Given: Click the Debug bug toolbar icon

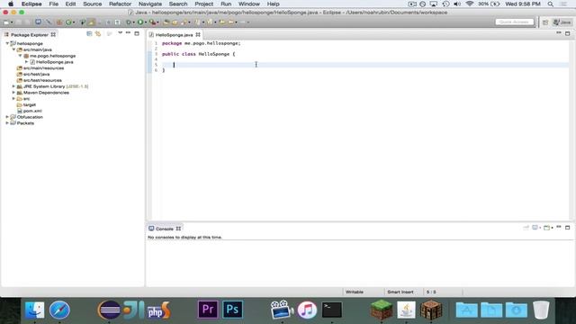Looking at the screenshot, I should (129, 22).
